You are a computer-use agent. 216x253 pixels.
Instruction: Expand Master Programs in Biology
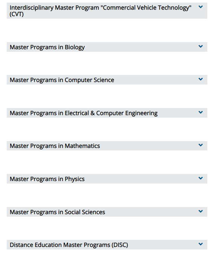107,47
